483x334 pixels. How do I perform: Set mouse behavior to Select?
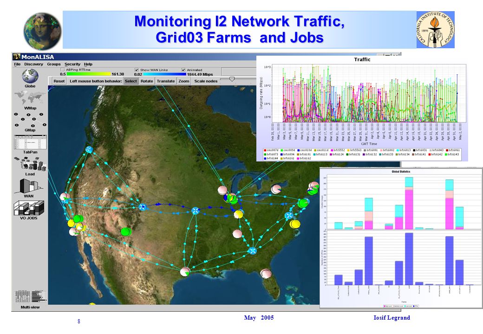pos(131,81)
